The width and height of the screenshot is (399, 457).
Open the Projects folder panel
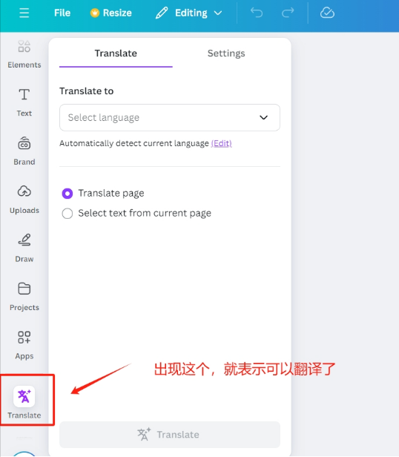point(24,297)
